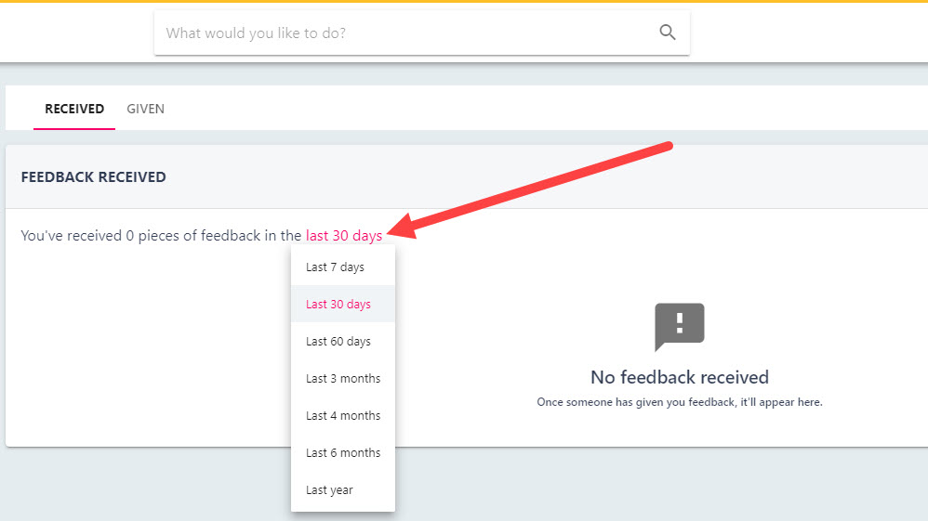Screen dimensions: 928x521
Task: Select the RECEIVED tab
Action: [x=74, y=109]
